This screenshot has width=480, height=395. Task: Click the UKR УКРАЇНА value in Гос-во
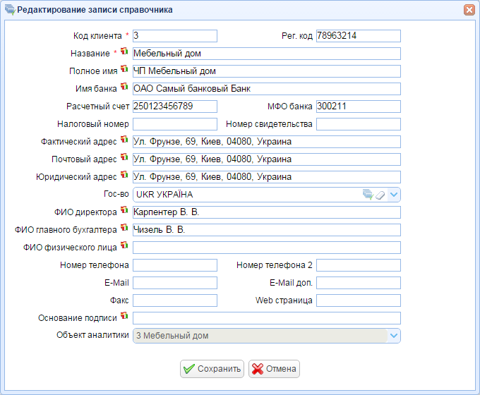[164, 195]
